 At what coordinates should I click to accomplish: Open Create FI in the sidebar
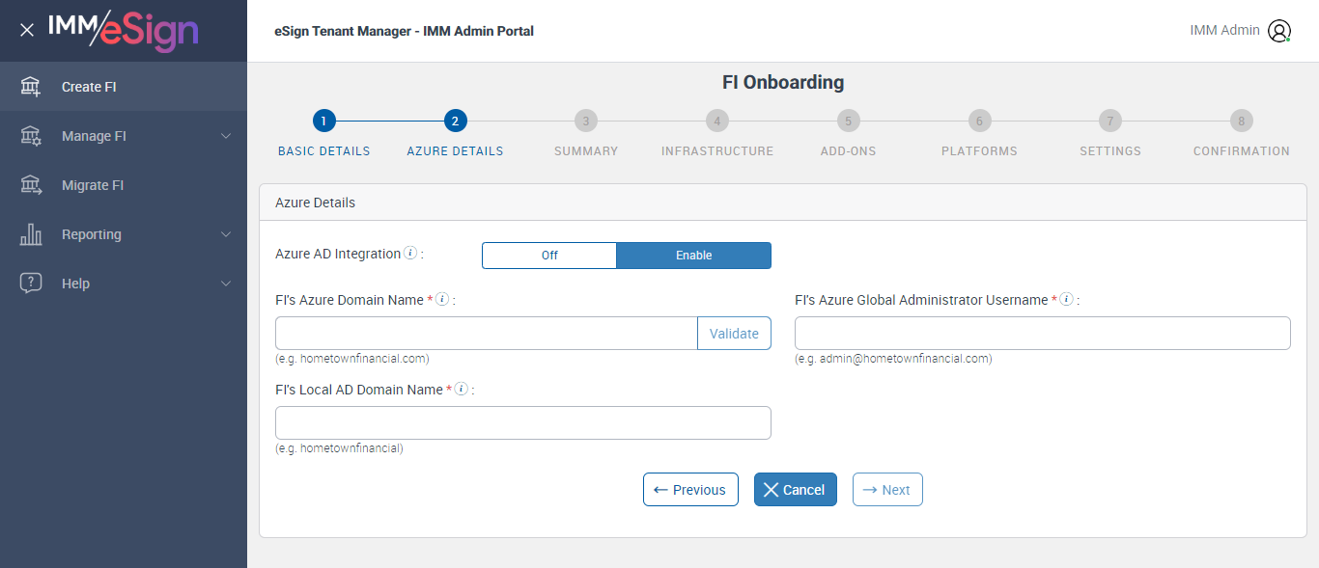[x=124, y=87]
